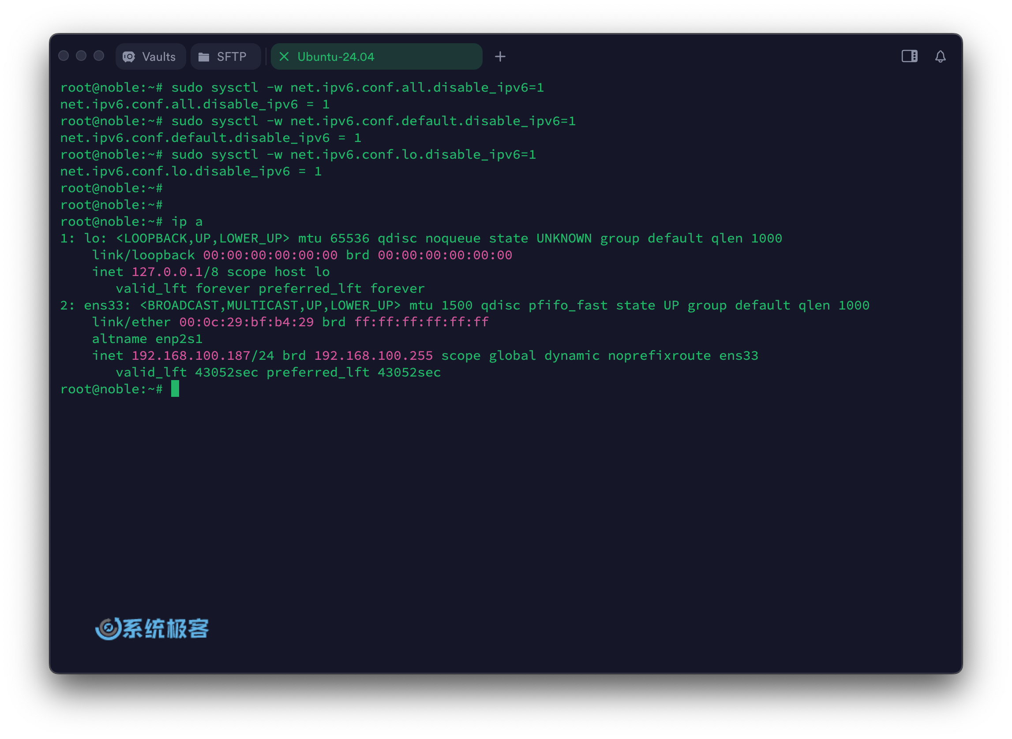Open the Vaults tab
Viewport: 1012px width, 739px height.
pos(150,57)
